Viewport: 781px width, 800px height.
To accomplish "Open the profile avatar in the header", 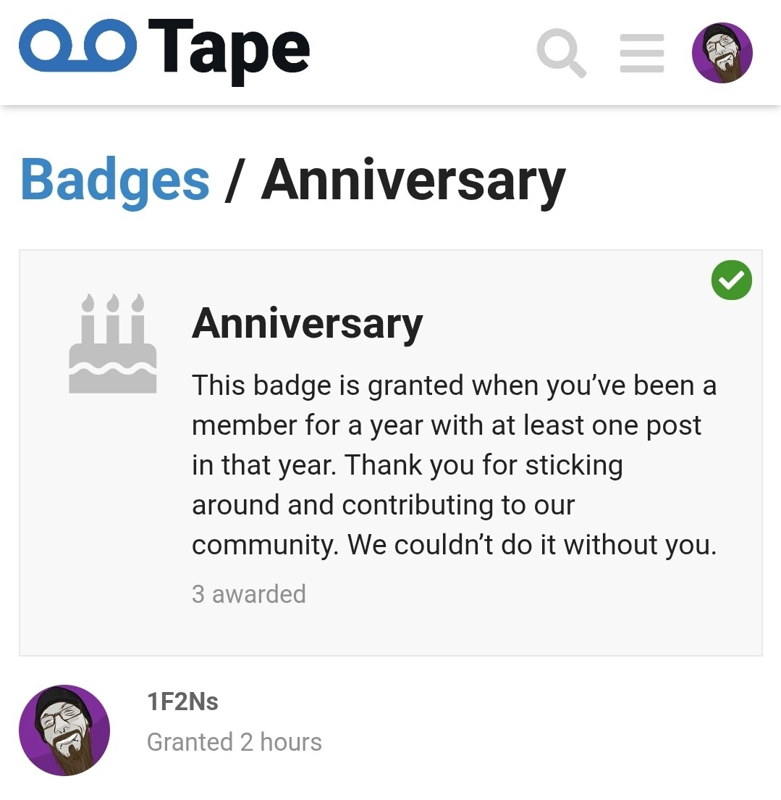I will tap(722, 54).
